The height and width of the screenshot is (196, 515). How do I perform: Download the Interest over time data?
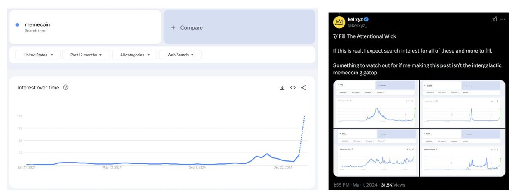tap(282, 88)
